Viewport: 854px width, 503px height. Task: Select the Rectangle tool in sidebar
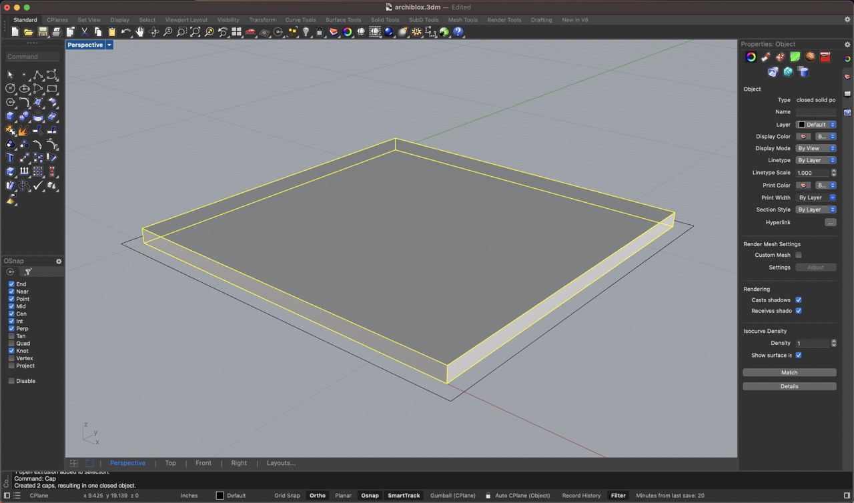52,89
